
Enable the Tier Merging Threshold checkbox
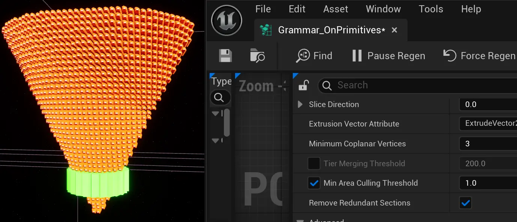[313, 164]
